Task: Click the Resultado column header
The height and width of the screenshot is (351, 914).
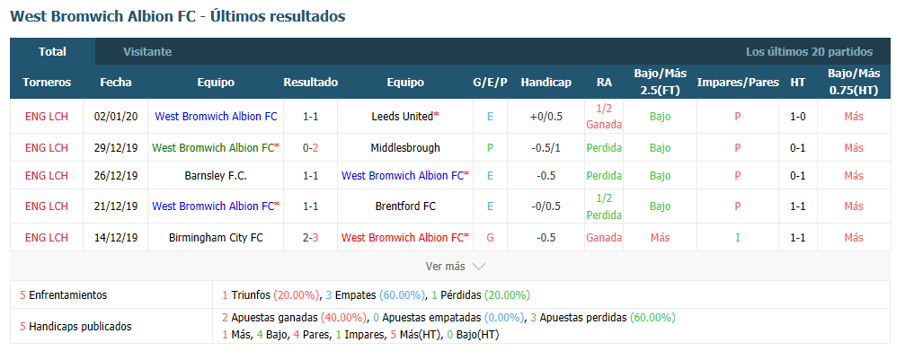Action: tap(311, 82)
